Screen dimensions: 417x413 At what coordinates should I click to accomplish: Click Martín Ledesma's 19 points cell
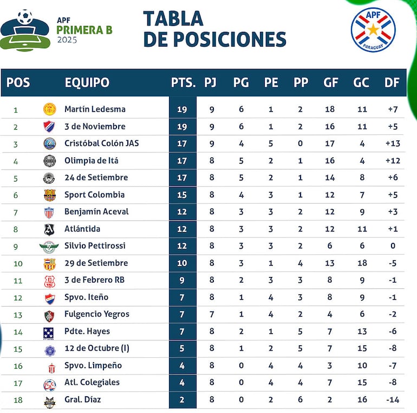pyautogui.click(x=182, y=109)
